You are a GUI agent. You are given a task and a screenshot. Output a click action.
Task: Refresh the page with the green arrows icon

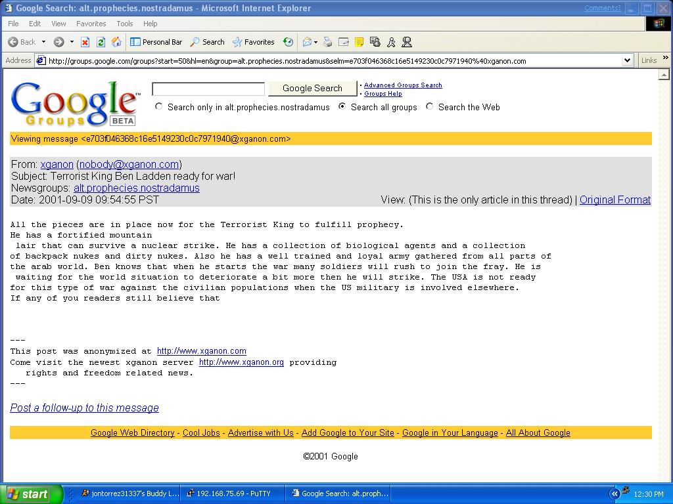point(101,42)
